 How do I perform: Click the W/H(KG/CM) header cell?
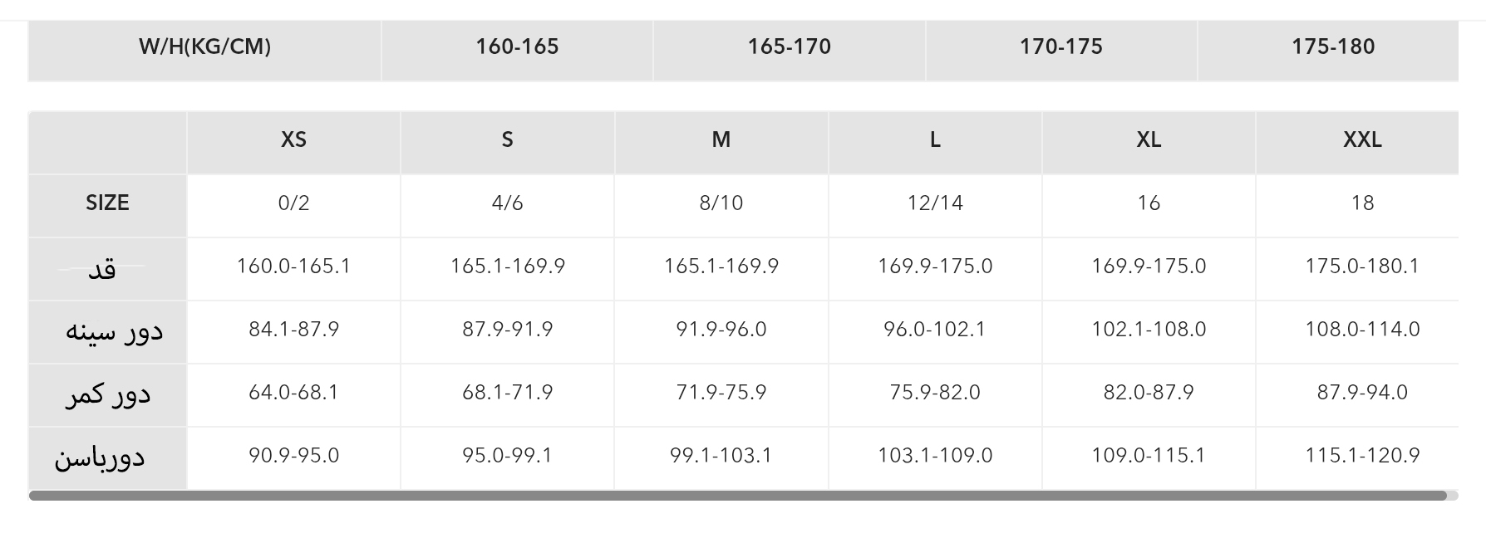coord(204,46)
